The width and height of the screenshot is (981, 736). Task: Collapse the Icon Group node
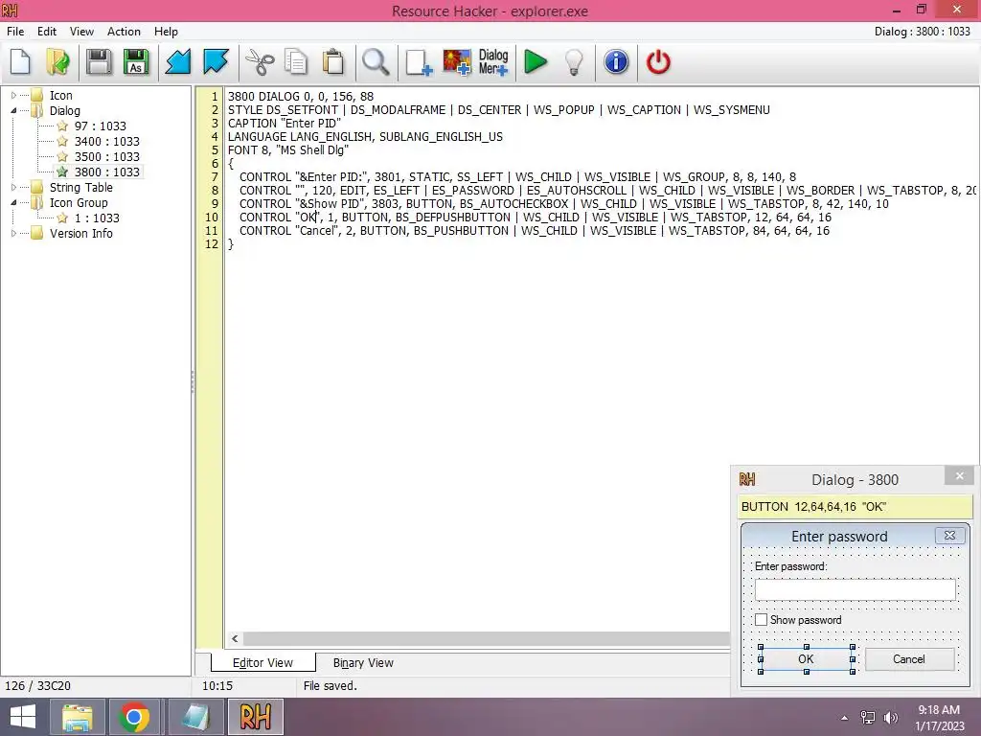pyautogui.click(x=13, y=203)
